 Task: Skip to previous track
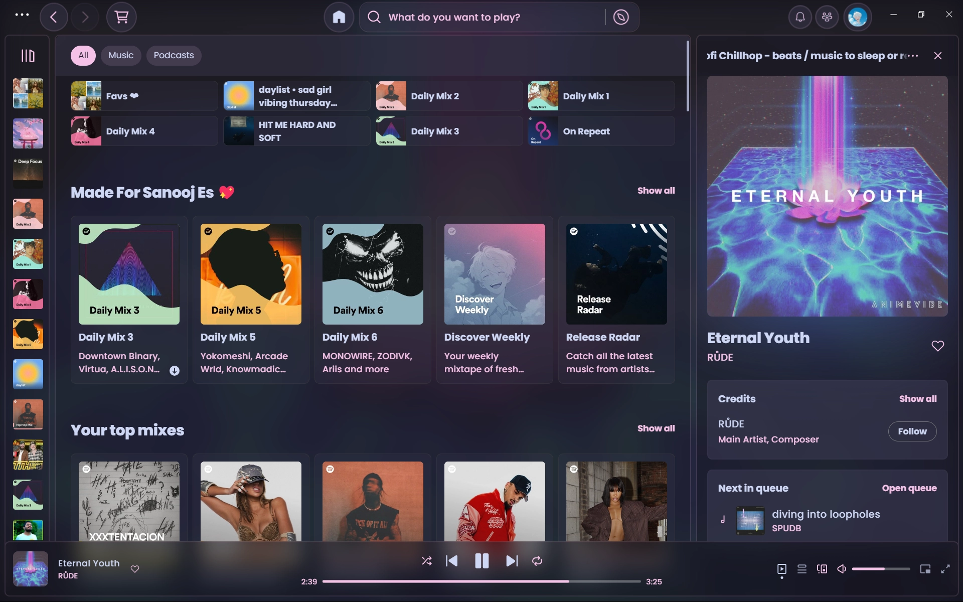pyautogui.click(x=452, y=561)
